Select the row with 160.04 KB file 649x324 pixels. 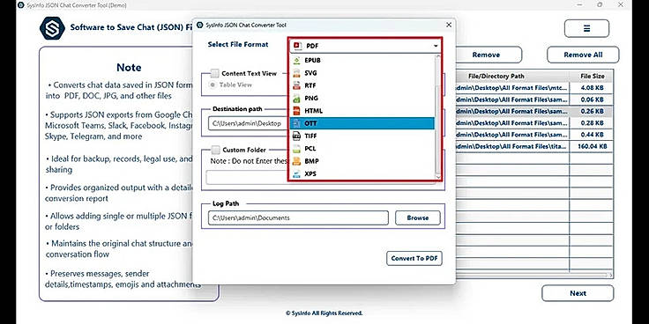pos(534,146)
